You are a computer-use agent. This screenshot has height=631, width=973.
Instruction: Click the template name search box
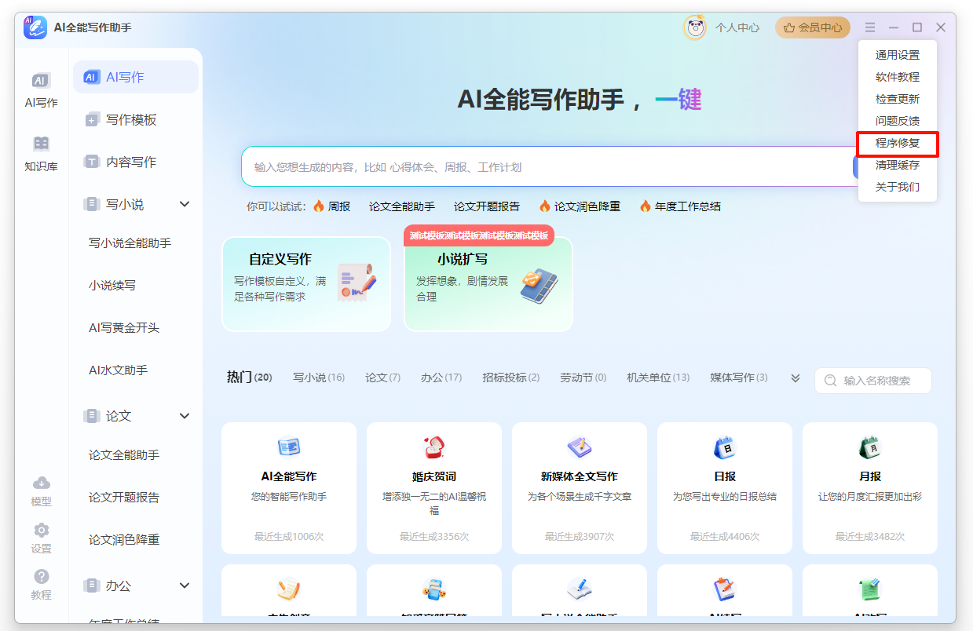click(872, 381)
